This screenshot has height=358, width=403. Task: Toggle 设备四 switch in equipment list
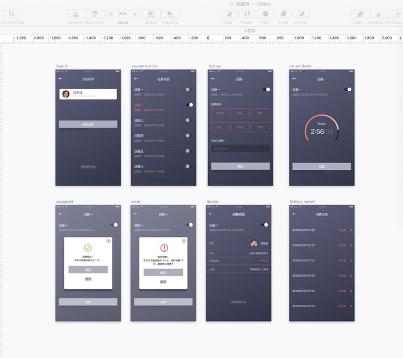189,135
